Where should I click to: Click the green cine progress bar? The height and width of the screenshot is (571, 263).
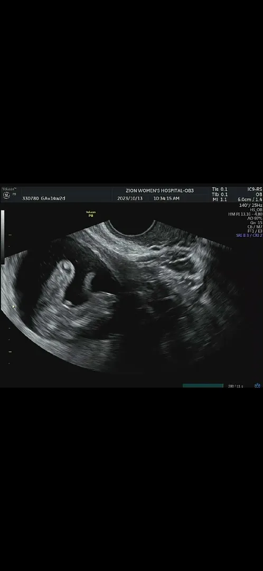click(203, 385)
